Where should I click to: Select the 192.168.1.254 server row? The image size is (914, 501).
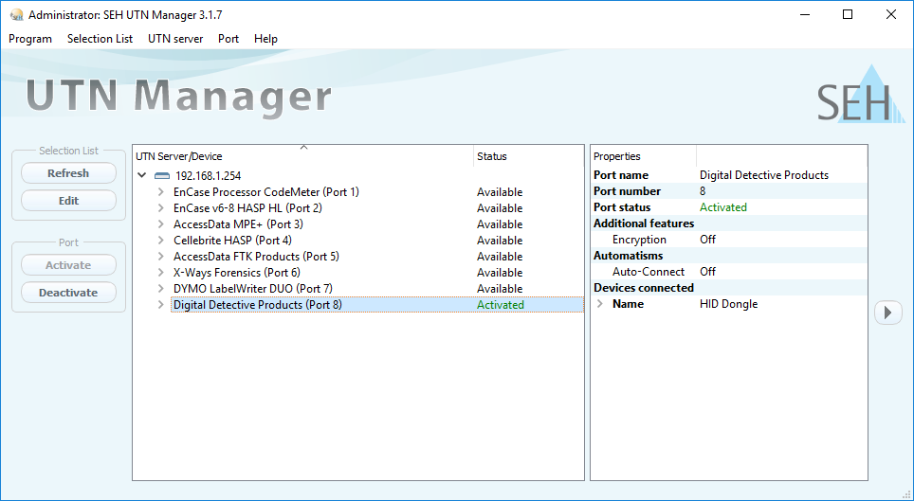click(208, 176)
